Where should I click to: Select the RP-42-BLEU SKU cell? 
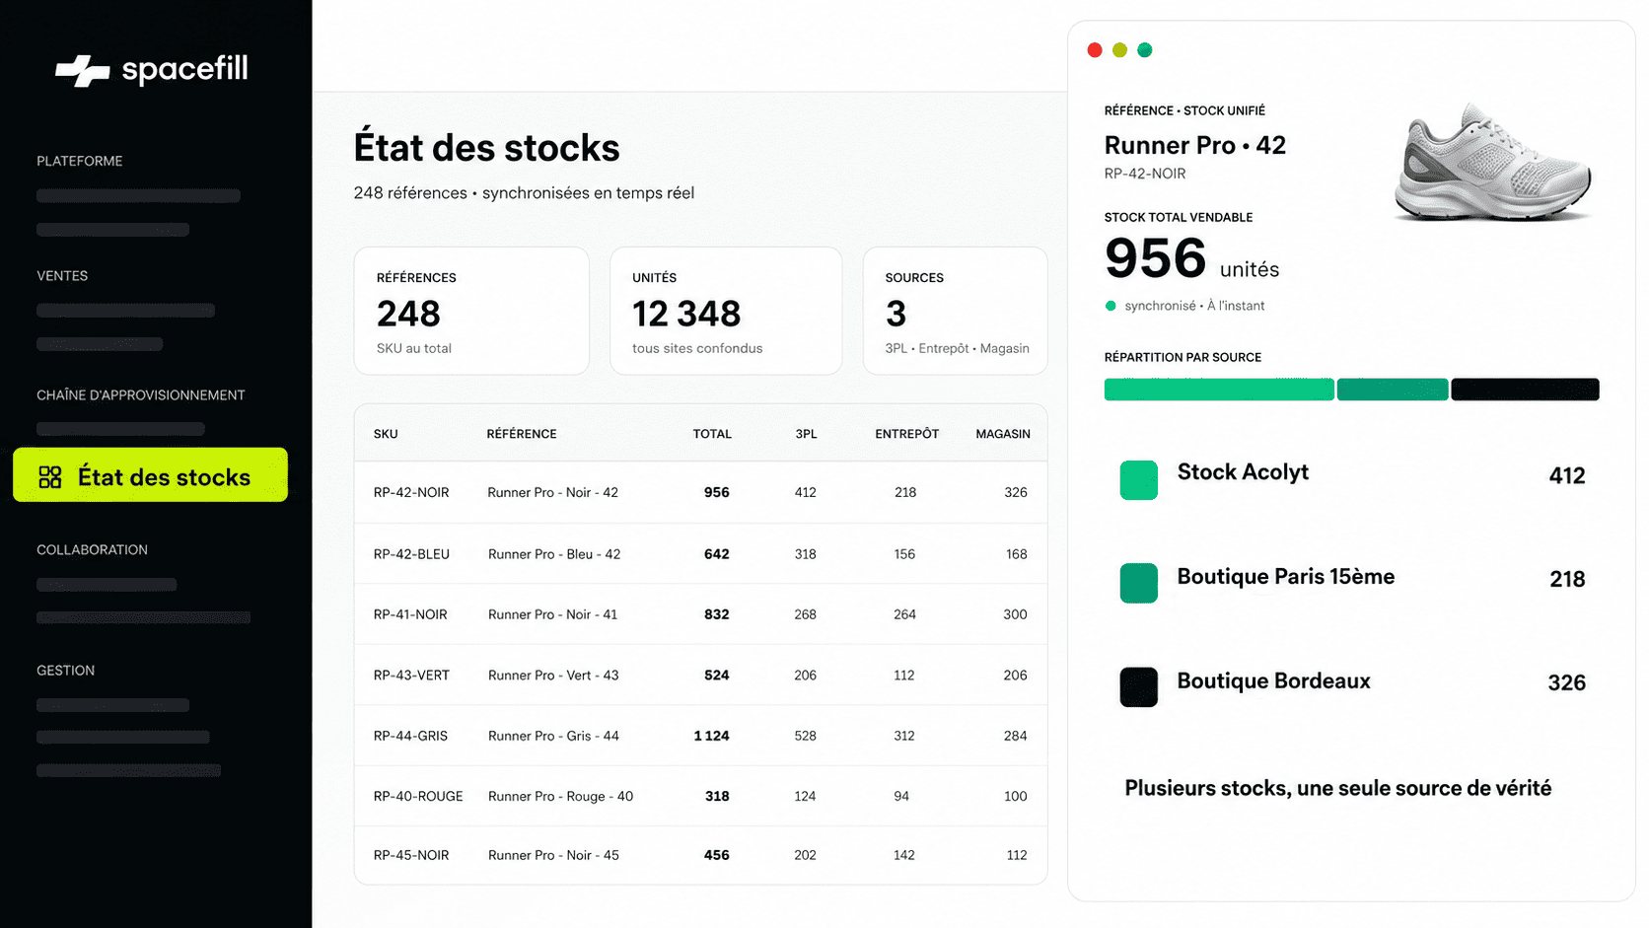(x=411, y=554)
